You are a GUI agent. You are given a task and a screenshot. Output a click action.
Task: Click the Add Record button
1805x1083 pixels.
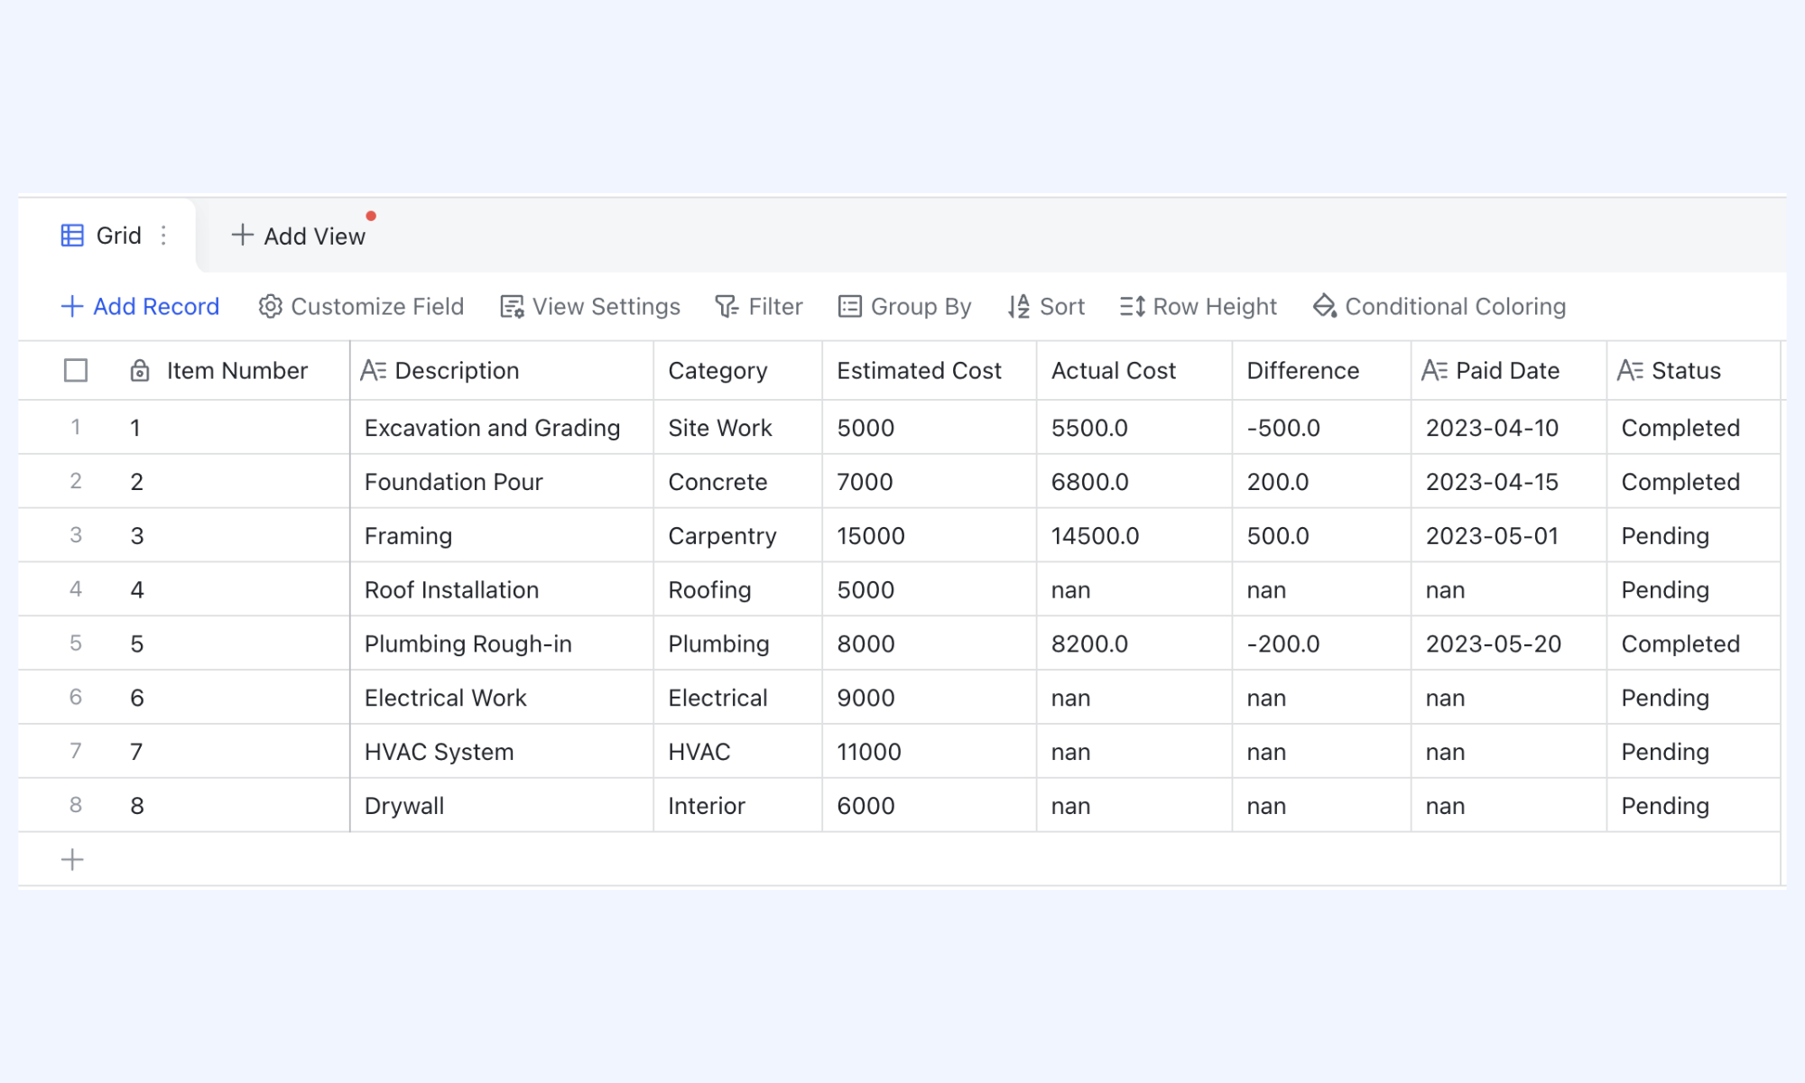tap(140, 307)
